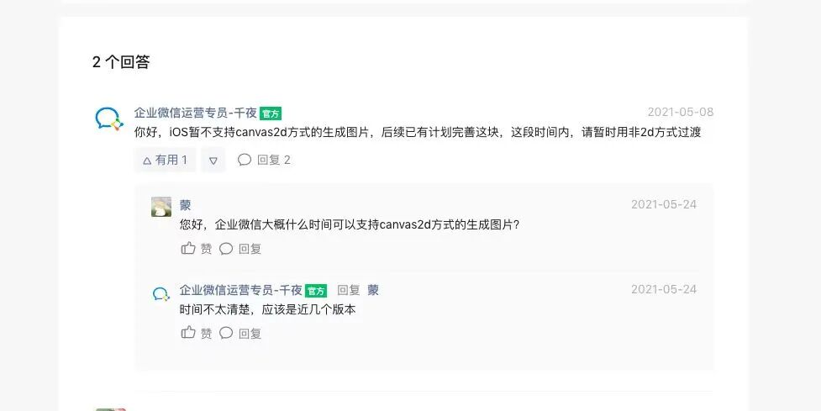This screenshot has height=411, width=821.
Task: Click the 有用 1 upvote button
Action: [x=165, y=161]
